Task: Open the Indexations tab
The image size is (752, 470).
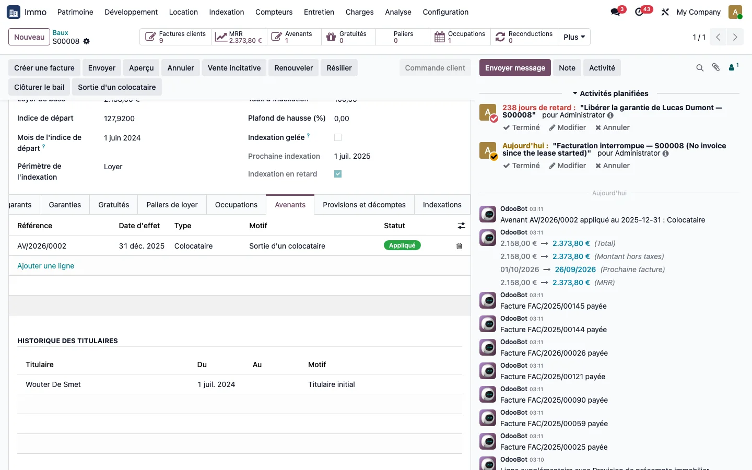Action: click(442, 205)
